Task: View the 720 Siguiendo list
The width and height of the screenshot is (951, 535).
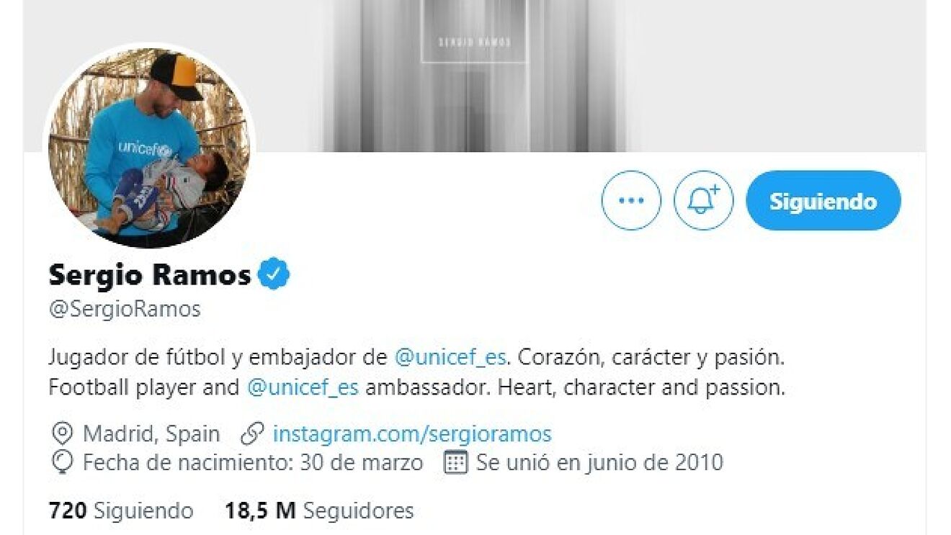Action: tap(121, 511)
